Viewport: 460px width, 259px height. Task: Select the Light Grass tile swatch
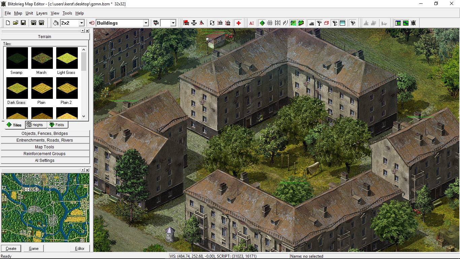67,58
